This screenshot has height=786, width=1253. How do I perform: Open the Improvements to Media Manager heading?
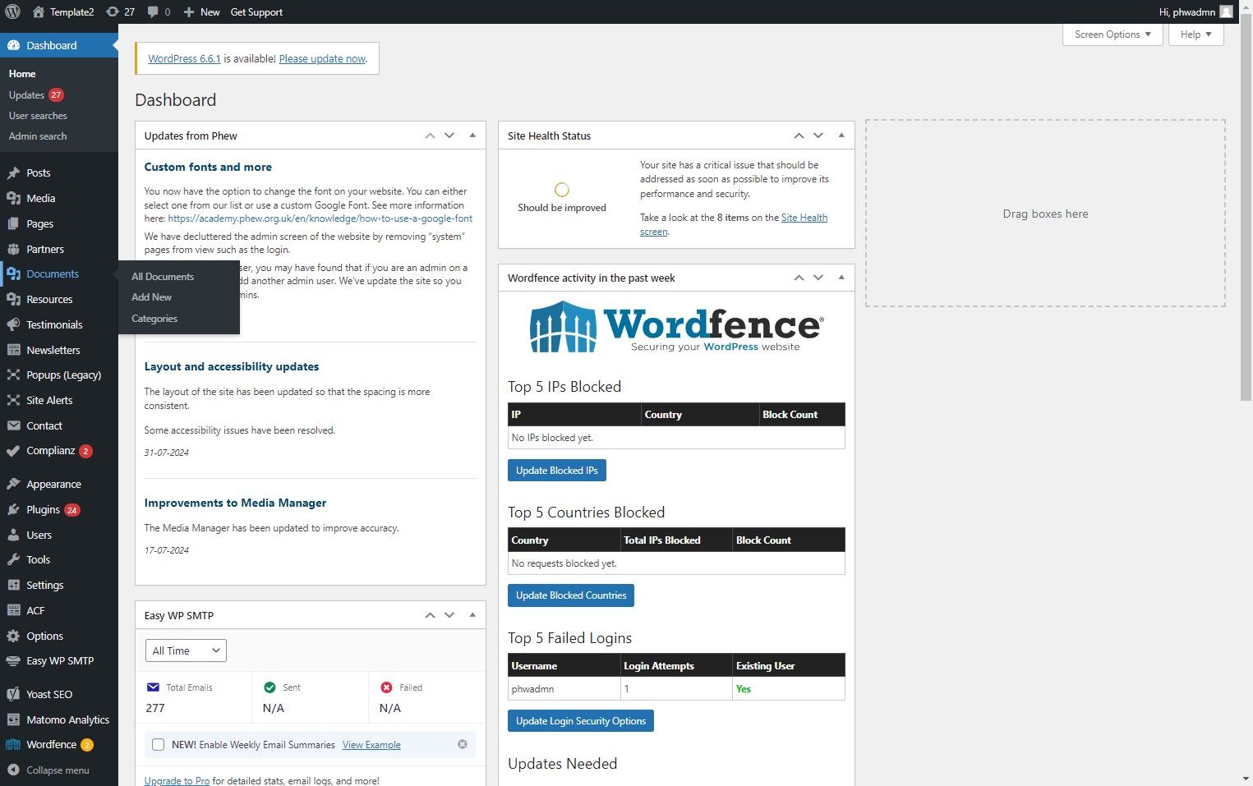(x=235, y=503)
